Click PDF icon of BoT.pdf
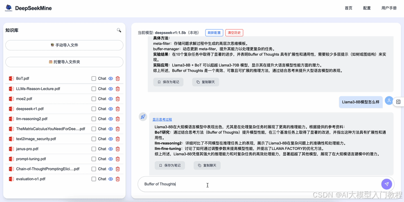 (11, 78)
